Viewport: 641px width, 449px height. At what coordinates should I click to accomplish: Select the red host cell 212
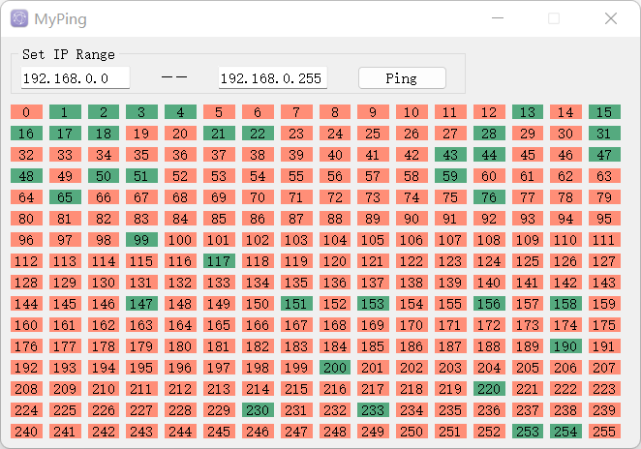pos(181,389)
